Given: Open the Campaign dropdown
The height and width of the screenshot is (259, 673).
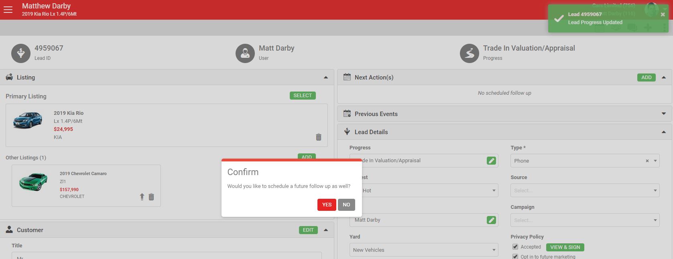Looking at the screenshot, I should click(585, 220).
